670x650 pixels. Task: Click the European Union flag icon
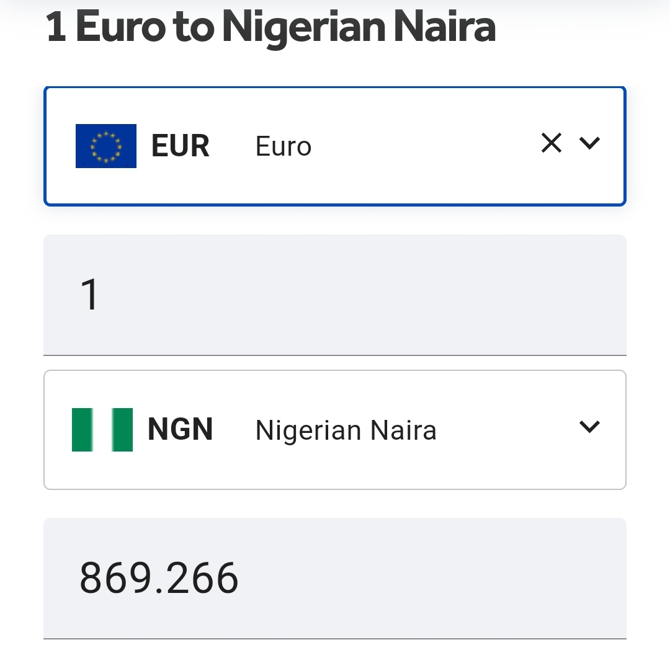[106, 146]
